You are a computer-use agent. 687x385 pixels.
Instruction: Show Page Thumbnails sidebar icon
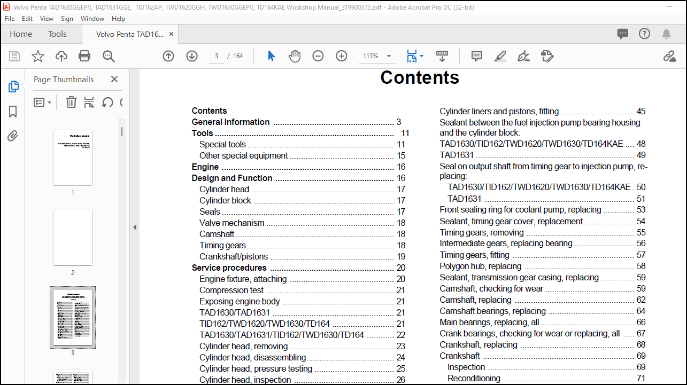[x=13, y=87]
